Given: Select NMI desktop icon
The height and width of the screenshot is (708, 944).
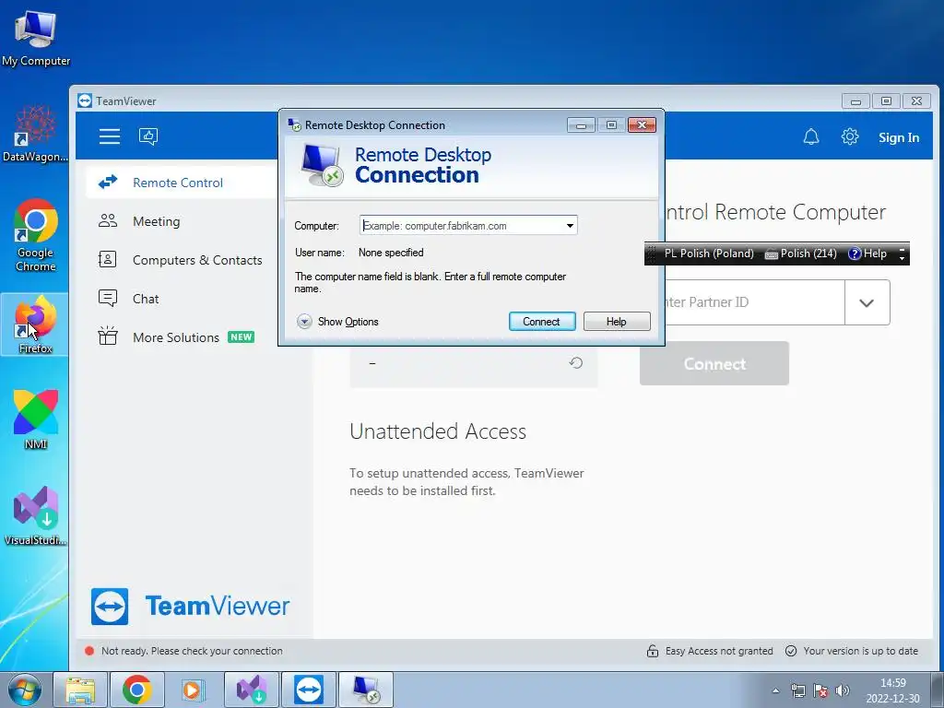Looking at the screenshot, I should (36, 419).
